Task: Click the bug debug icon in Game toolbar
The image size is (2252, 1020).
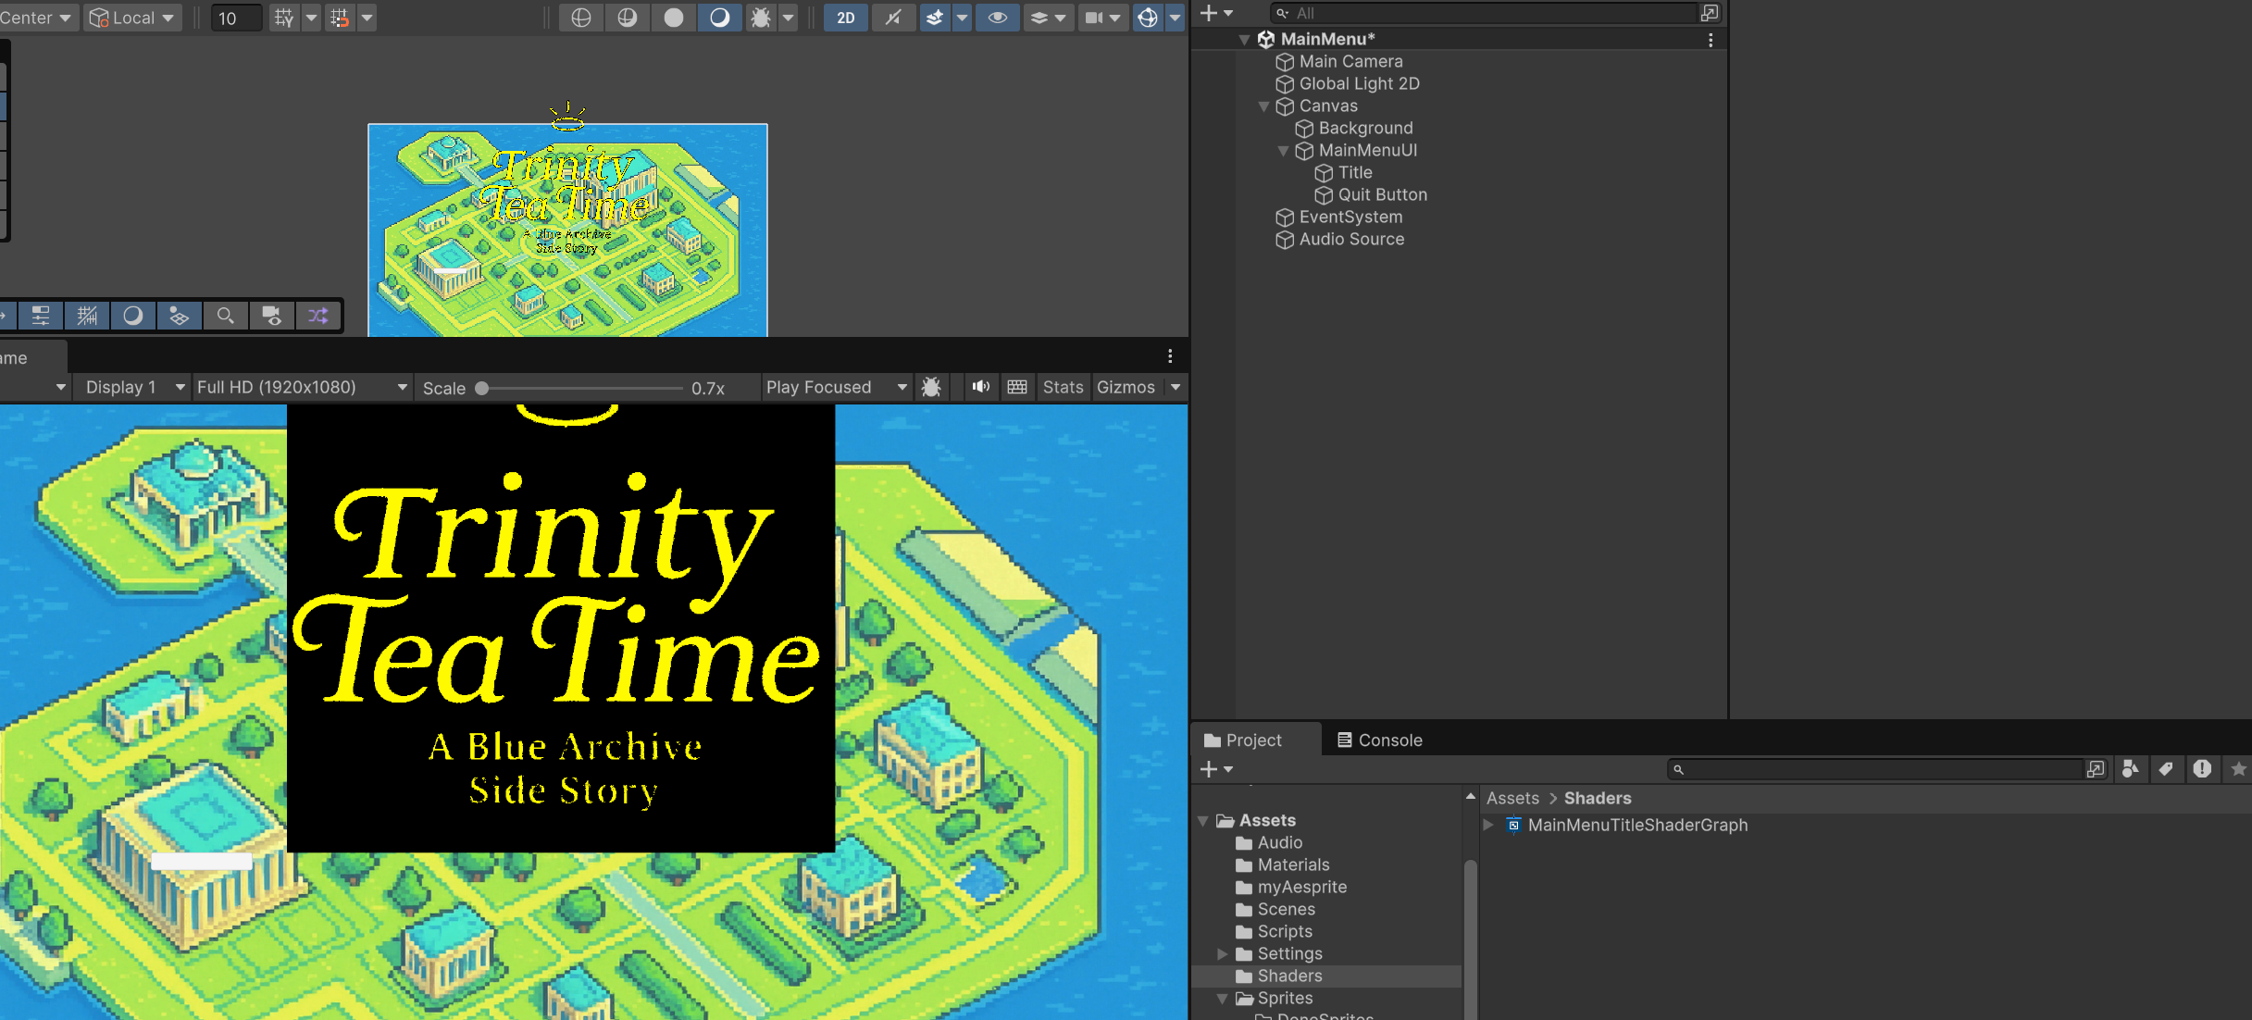Action: [x=931, y=387]
